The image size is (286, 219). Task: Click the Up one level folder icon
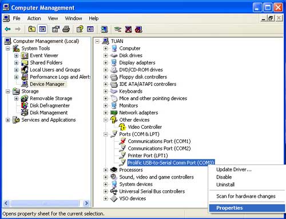tap(32, 29)
